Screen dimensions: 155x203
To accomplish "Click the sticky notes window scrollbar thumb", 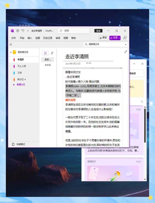I will pyautogui.click(x=145, y=126).
